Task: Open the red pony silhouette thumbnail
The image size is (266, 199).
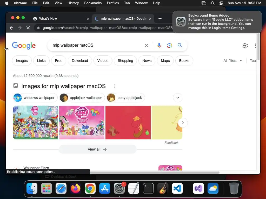Action: [128, 123]
